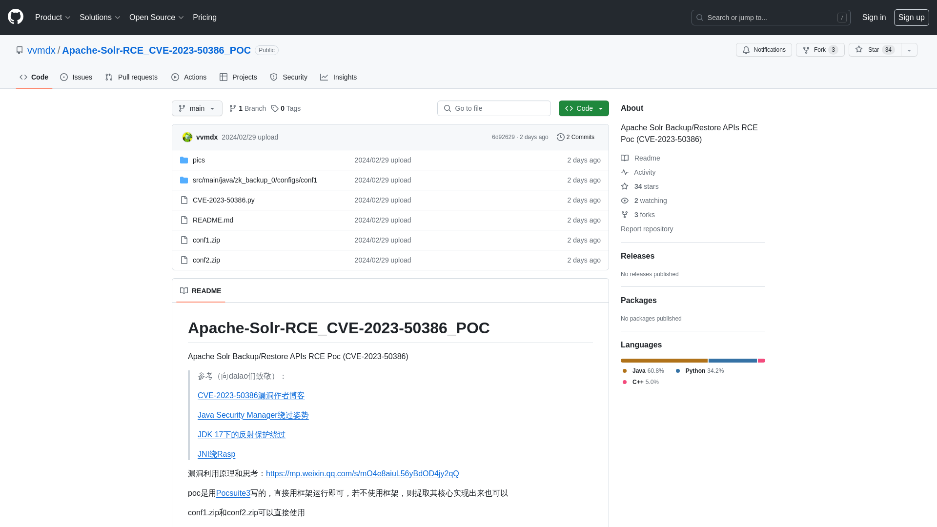Viewport: 937px width, 527px height.
Task: Switch to the Code tab
Action: coord(34,77)
